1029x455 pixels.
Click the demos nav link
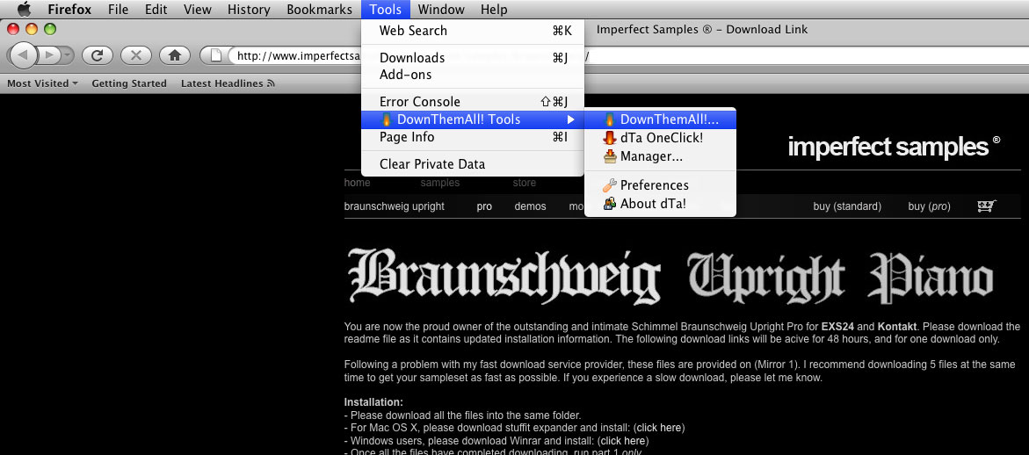pos(530,206)
